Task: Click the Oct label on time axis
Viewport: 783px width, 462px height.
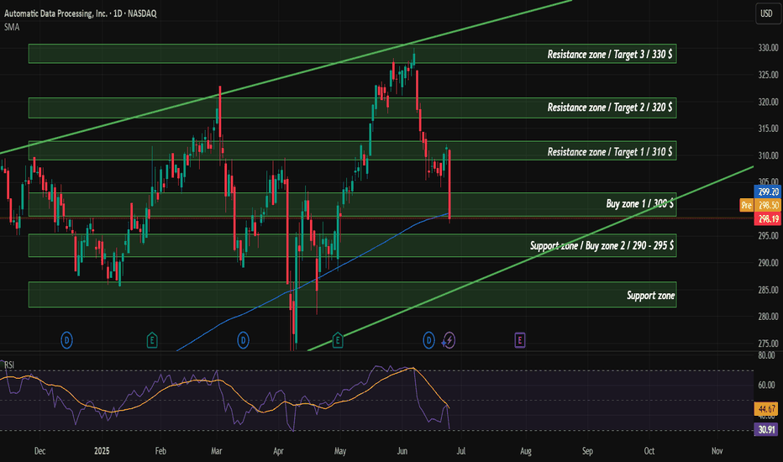Action: 649,451
